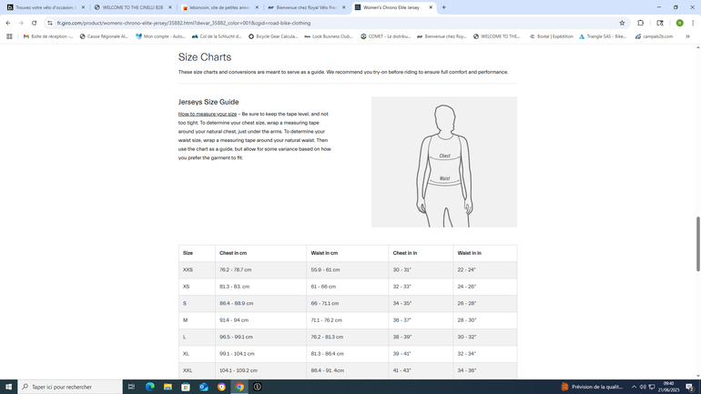
Task: Click the How to measure your size link
Action: click(208, 114)
